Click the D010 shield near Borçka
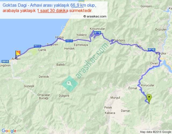The width and height of the screenshot is (172, 134). 151,50
